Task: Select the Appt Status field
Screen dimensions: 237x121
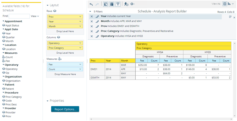Action: (12, 25)
